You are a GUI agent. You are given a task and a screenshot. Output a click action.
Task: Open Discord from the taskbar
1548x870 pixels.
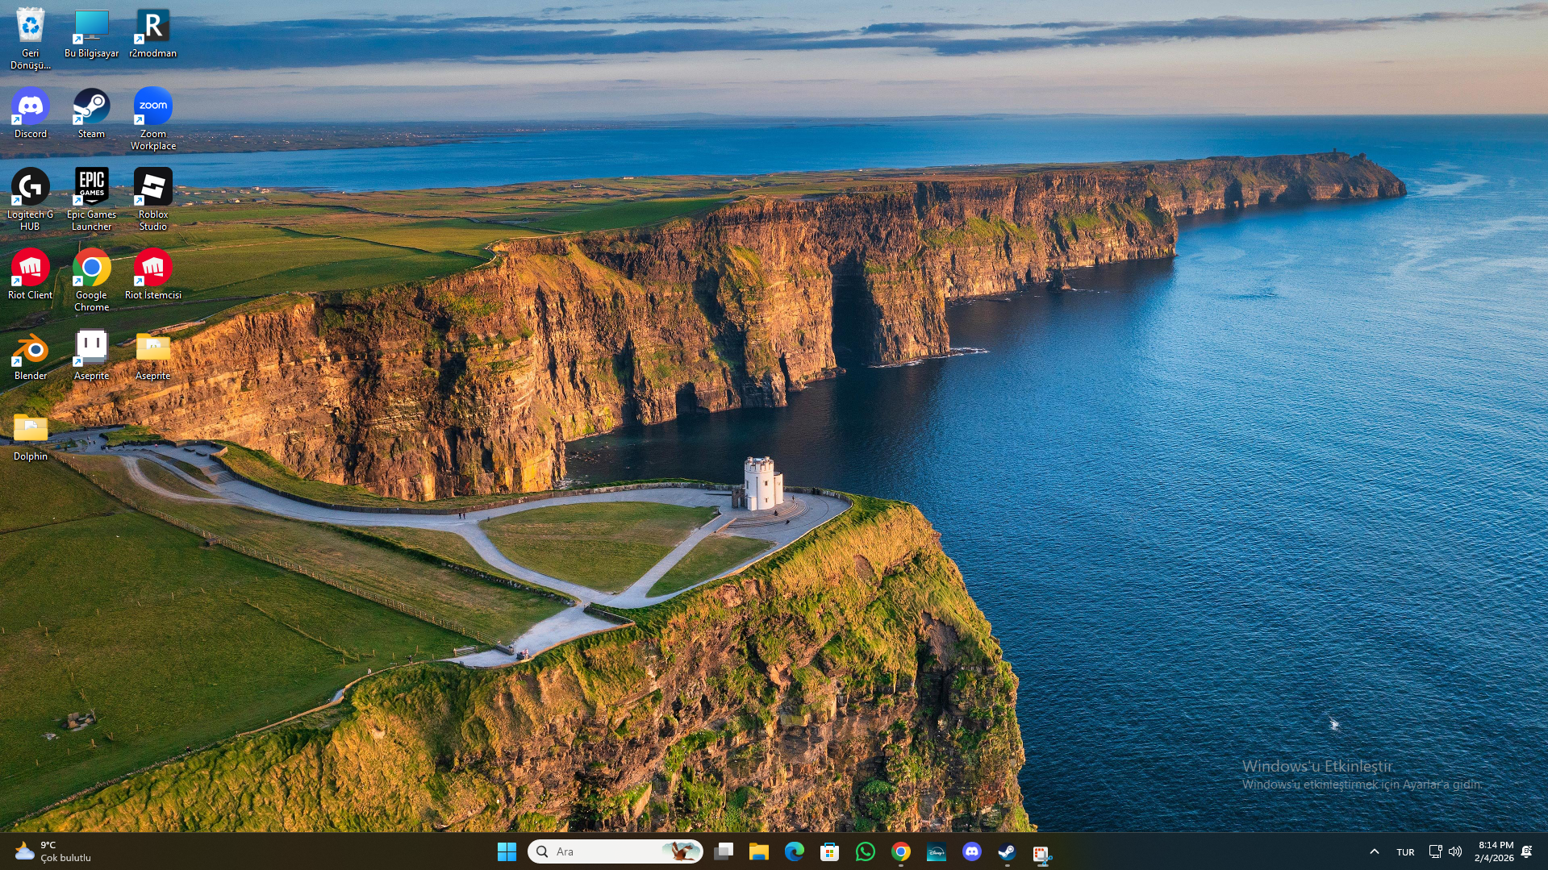point(972,851)
